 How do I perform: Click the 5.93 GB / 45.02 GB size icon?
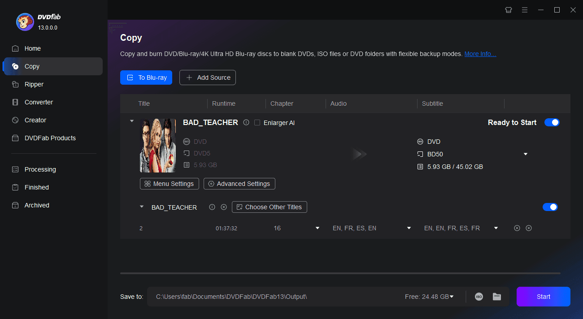(420, 167)
